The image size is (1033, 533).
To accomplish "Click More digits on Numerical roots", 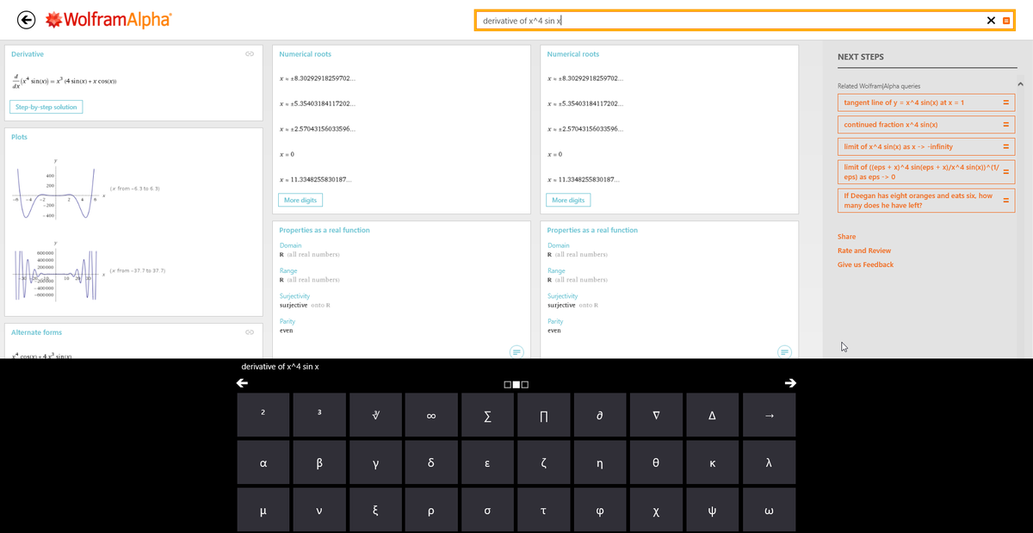I will point(300,199).
